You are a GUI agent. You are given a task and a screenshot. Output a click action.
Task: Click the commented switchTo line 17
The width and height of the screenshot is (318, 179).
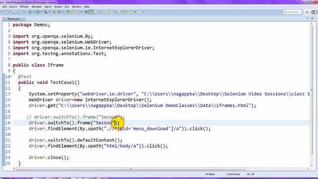point(76,117)
